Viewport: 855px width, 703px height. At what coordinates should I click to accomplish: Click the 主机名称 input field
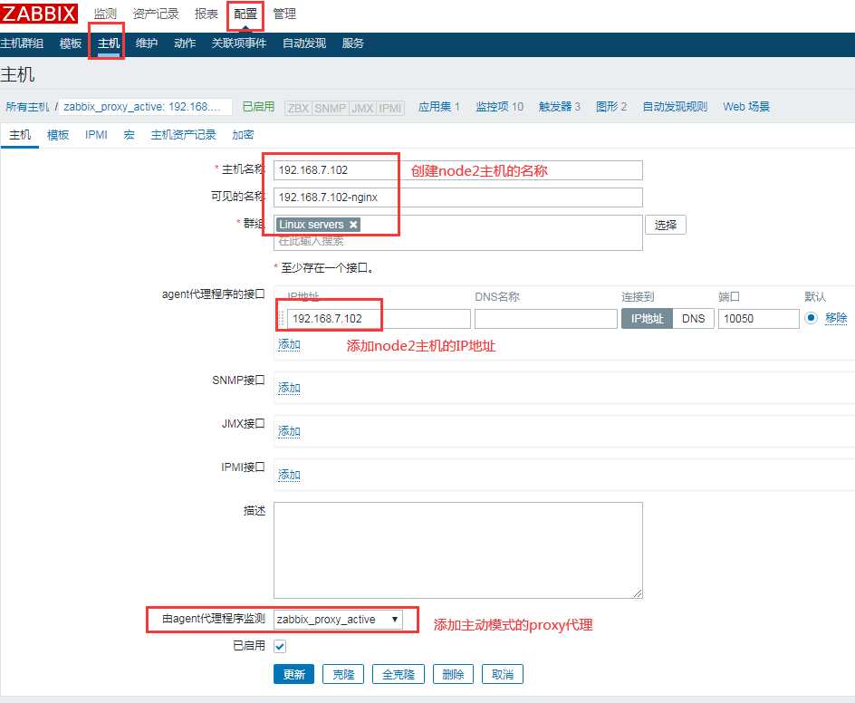tap(458, 170)
